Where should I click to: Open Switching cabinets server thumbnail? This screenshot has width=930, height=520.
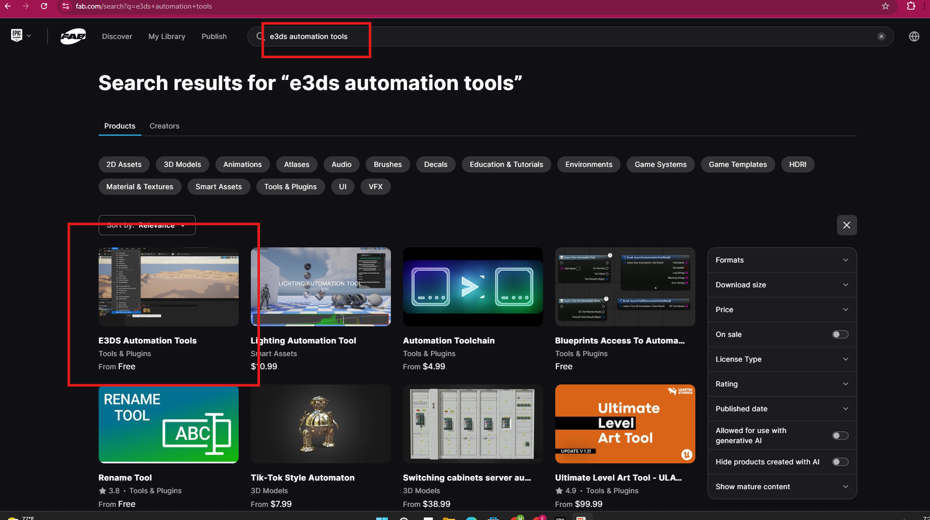click(x=473, y=424)
